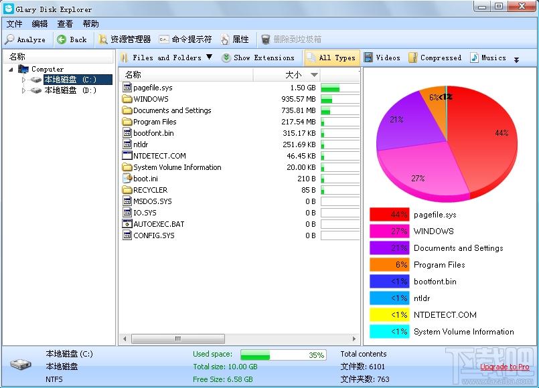The image size is (539, 388).
Task: Collapse the Computer tree node
Action: tap(11, 70)
